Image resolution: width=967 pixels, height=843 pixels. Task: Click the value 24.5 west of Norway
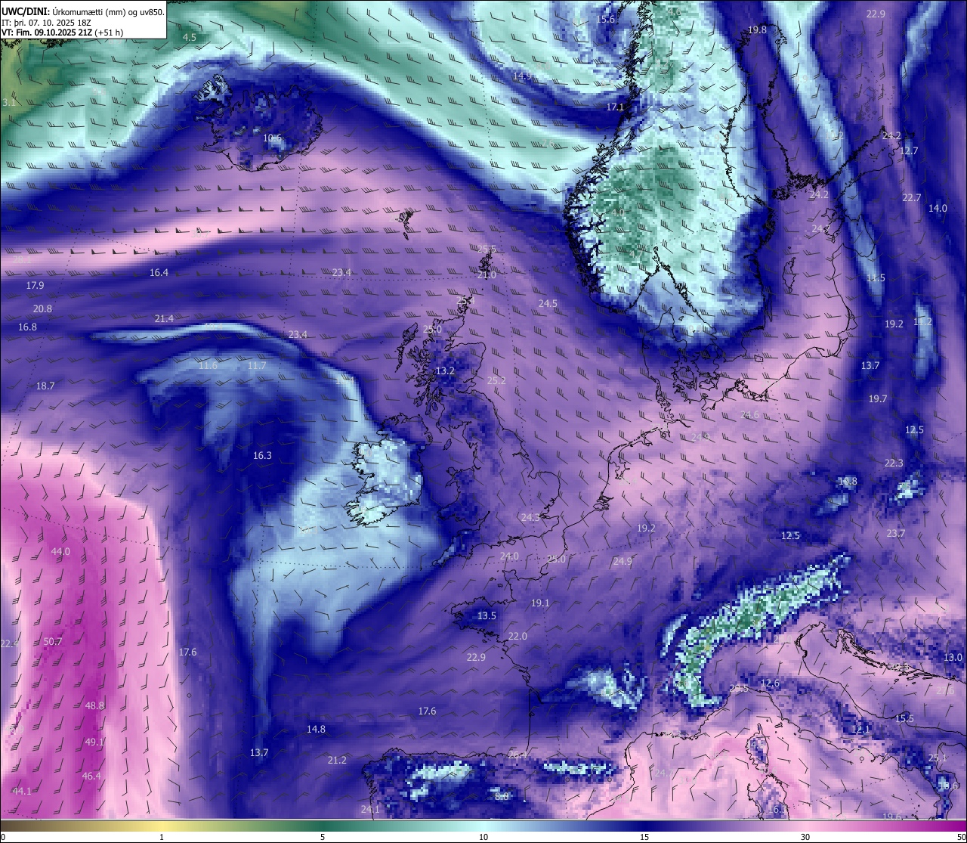(x=548, y=303)
